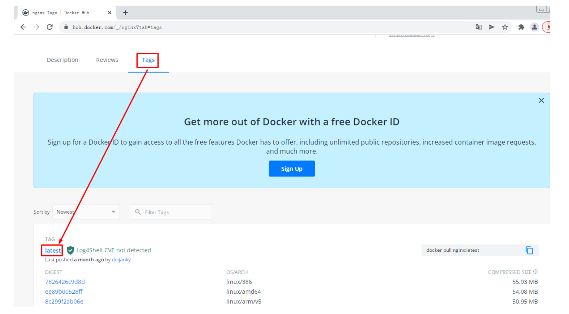
Task: Dismiss the Docker ID banner
Action: 541,100
